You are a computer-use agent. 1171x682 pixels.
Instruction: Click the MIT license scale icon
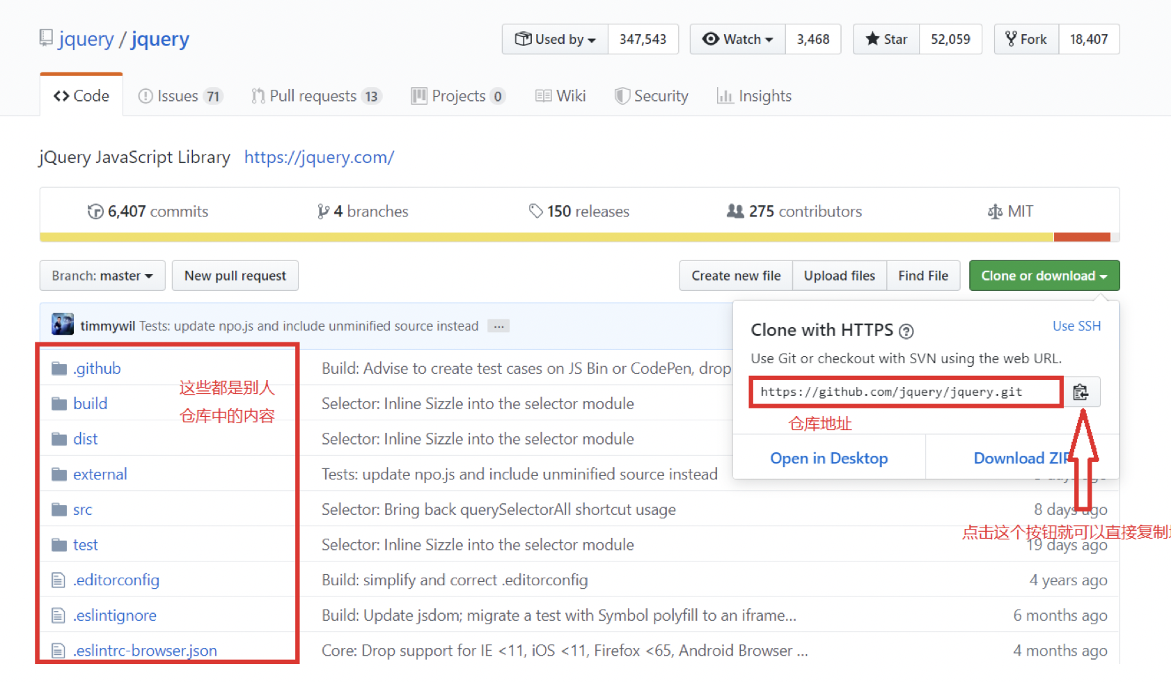(995, 212)
